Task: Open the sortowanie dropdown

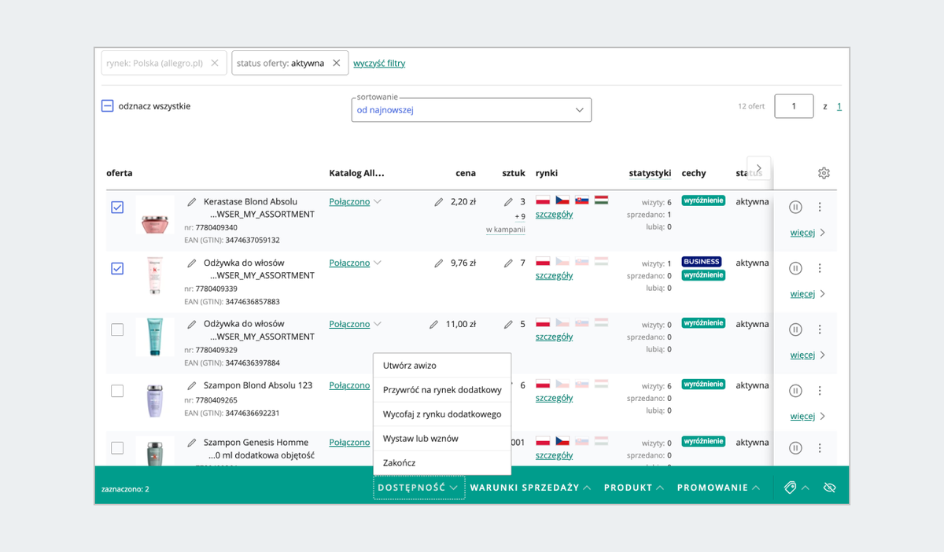Action: (470, 110)
